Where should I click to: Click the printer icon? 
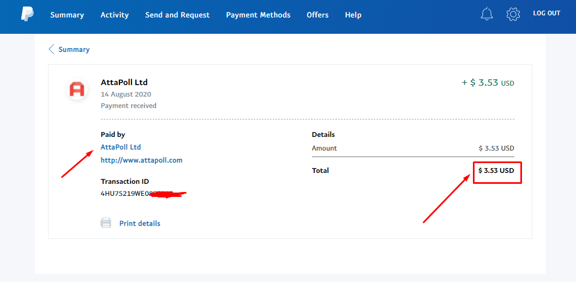pyautogui.click(x=106, y=223)
